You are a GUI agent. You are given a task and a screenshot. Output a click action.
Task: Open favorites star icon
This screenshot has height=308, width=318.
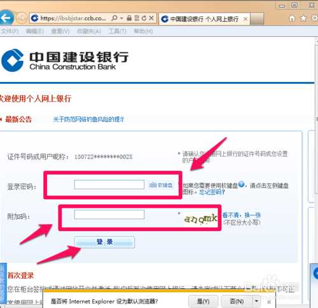point(303,18)
